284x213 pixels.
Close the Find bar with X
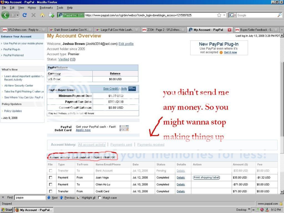3,197
